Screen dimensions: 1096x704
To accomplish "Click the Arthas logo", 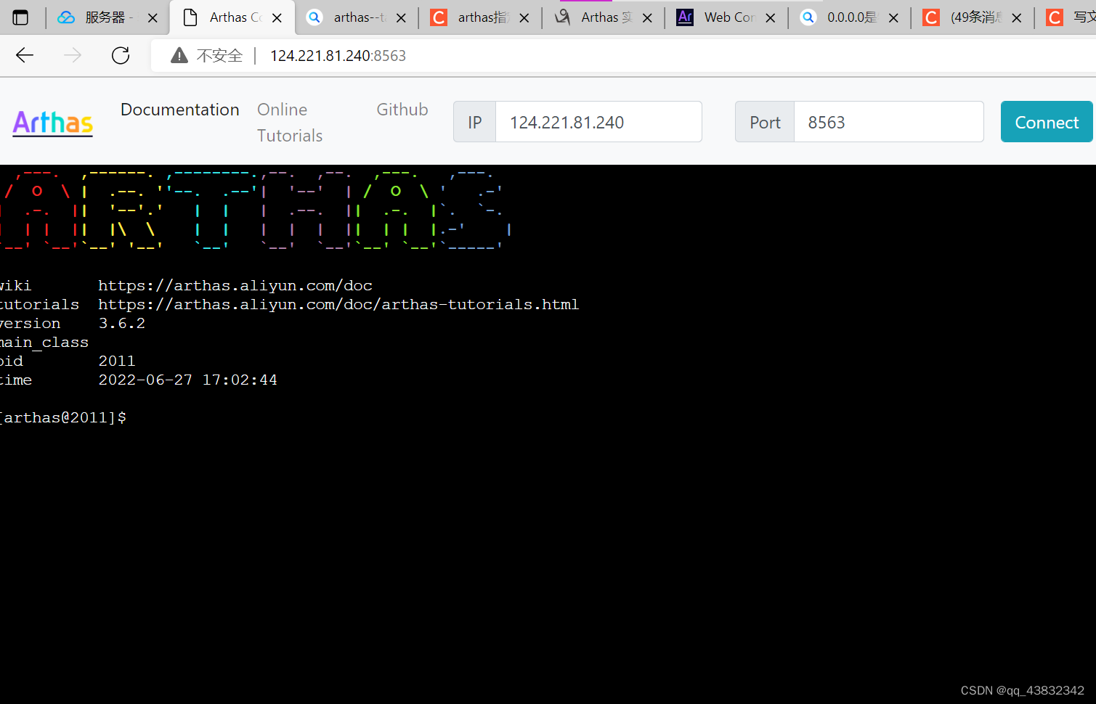I will (53, 123).
